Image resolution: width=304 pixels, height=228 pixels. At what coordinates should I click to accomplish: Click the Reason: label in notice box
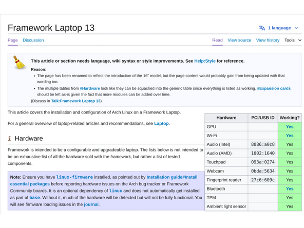pos(39,69)
